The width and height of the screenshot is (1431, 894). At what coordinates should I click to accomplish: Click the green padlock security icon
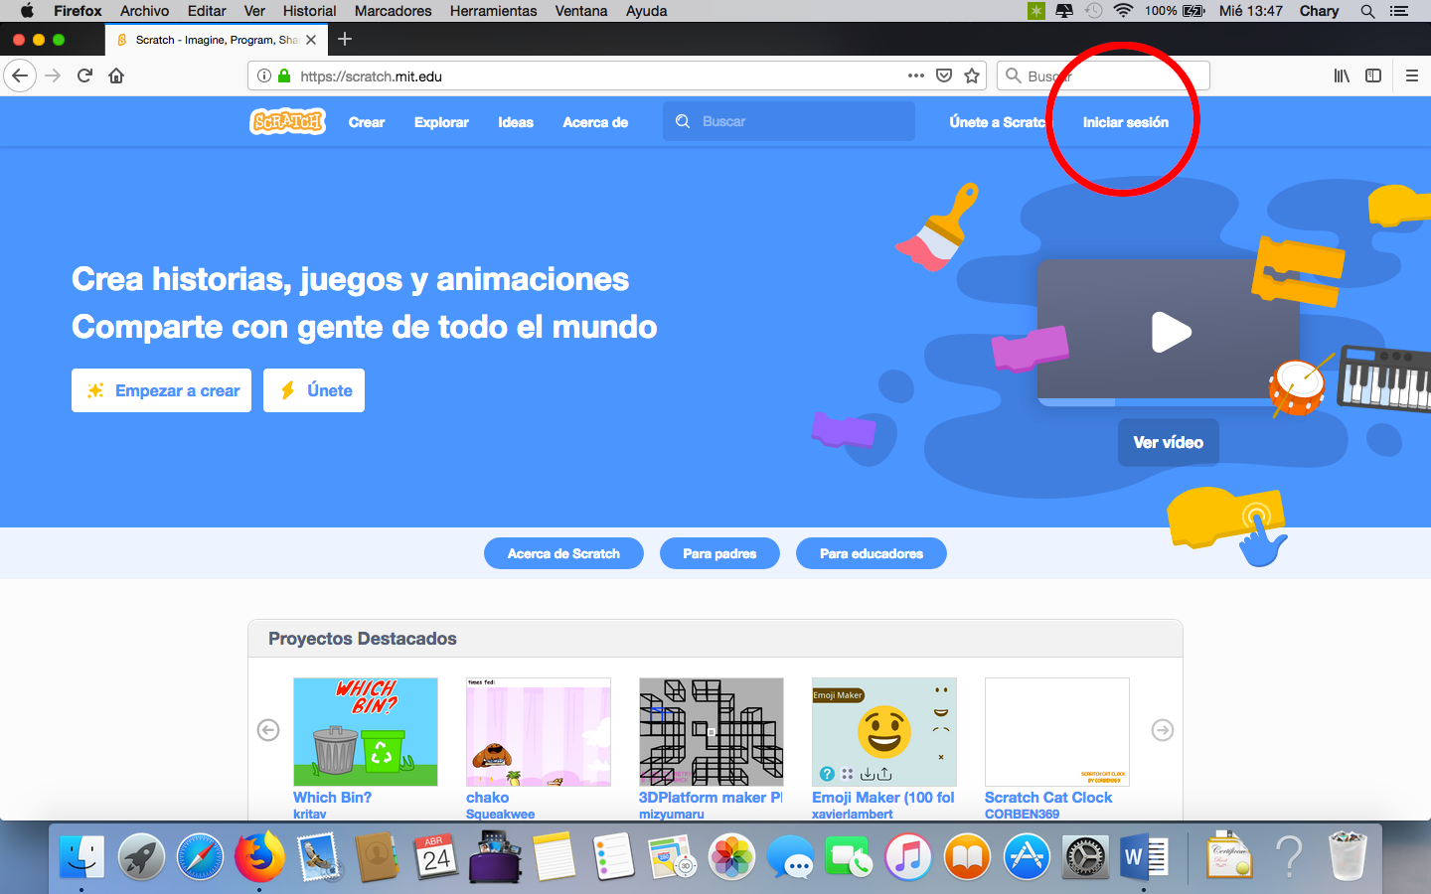tap(284, 75)
